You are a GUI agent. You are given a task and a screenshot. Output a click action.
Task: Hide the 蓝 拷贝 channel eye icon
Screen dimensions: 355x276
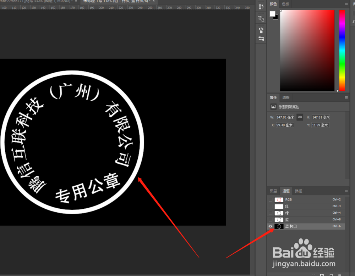pos(270,226)
